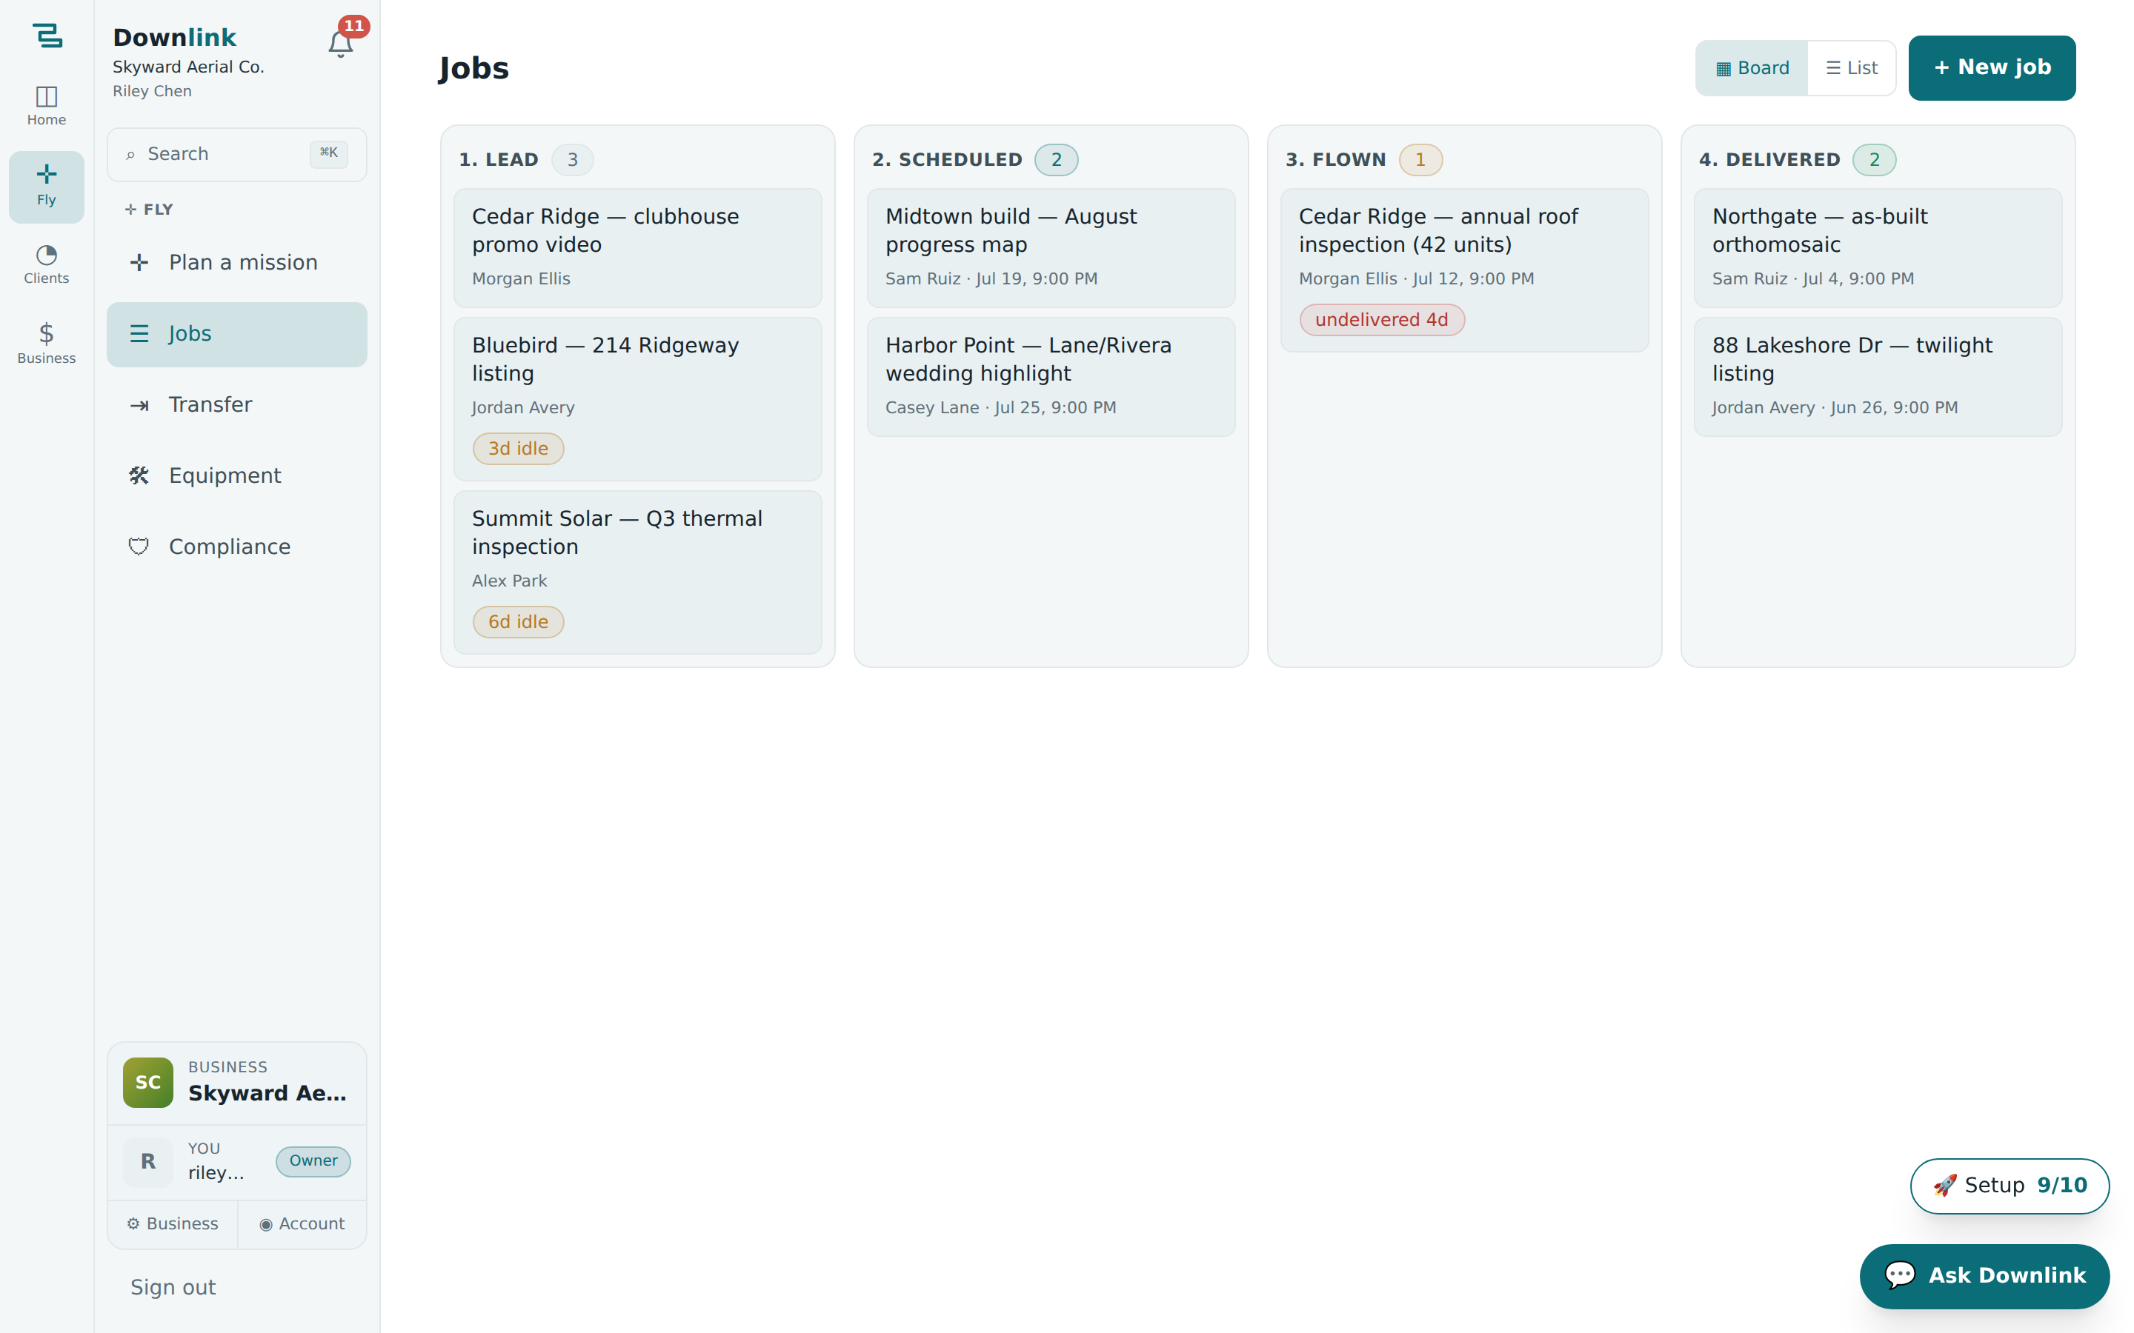Switch to Board view
This screenshot has width=2134, height=1333.
click(1752, 68)
